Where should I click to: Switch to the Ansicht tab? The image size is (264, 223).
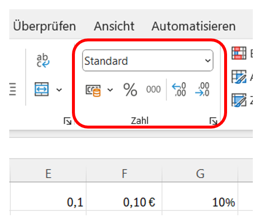(114, 26)
